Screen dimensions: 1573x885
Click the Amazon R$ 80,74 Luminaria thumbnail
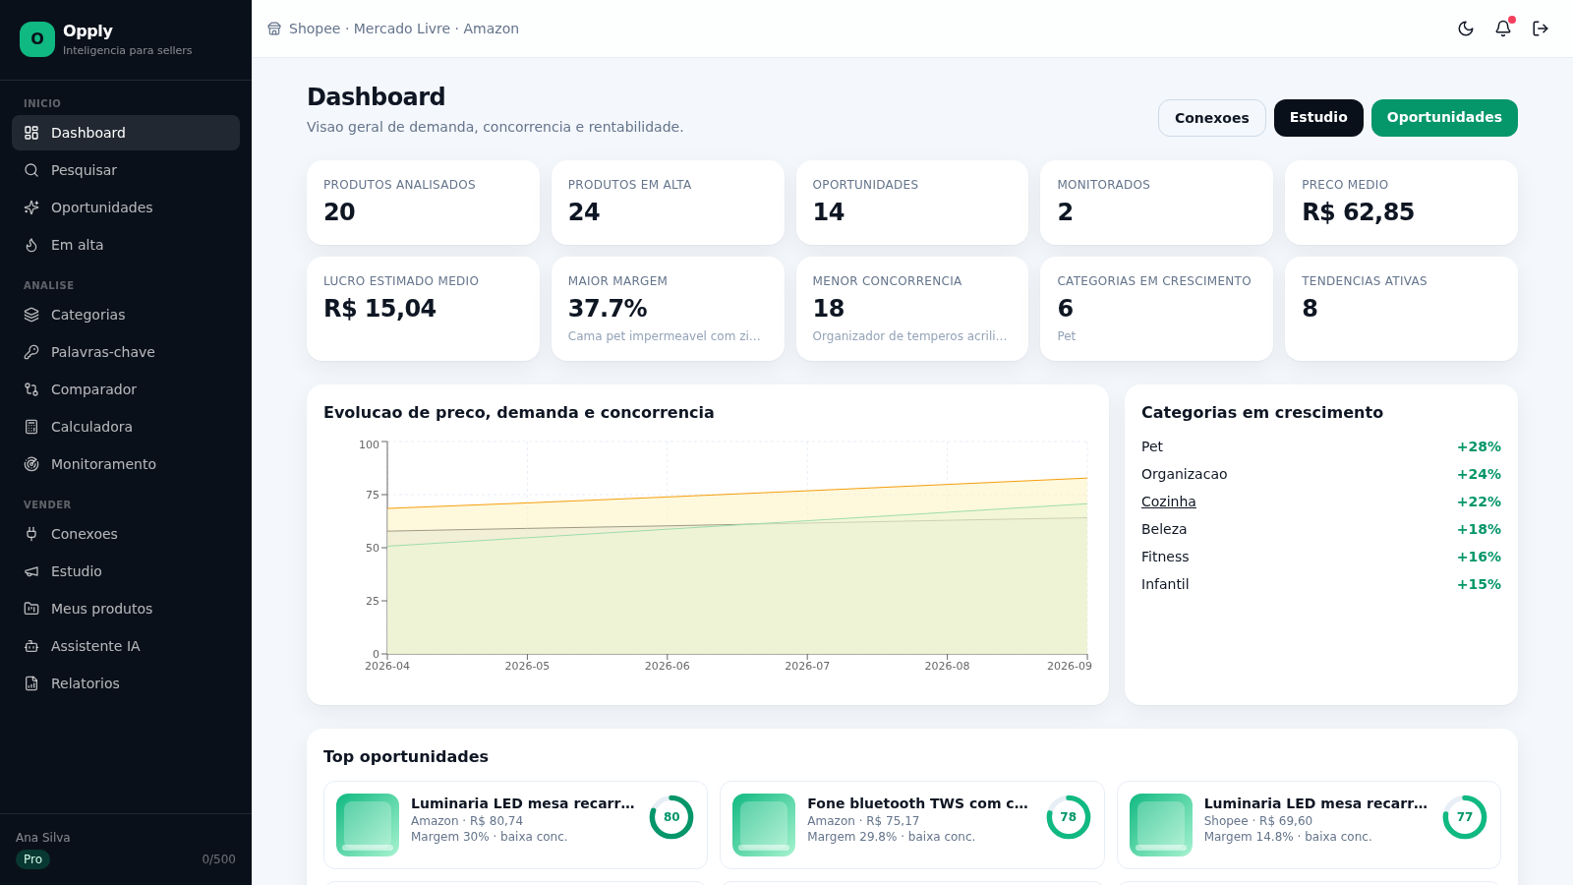[368, 825]
